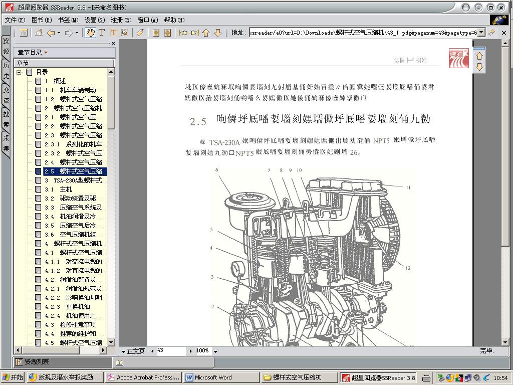Click the address URL input field

coord(363,33)
